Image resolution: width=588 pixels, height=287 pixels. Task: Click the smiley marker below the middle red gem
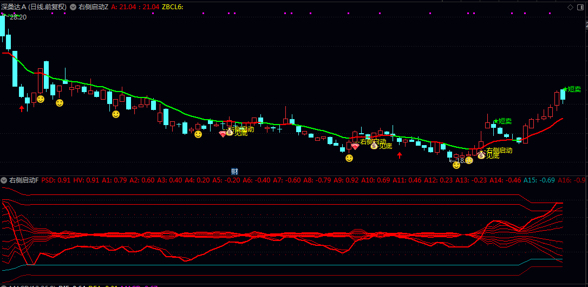coord(349,158)
